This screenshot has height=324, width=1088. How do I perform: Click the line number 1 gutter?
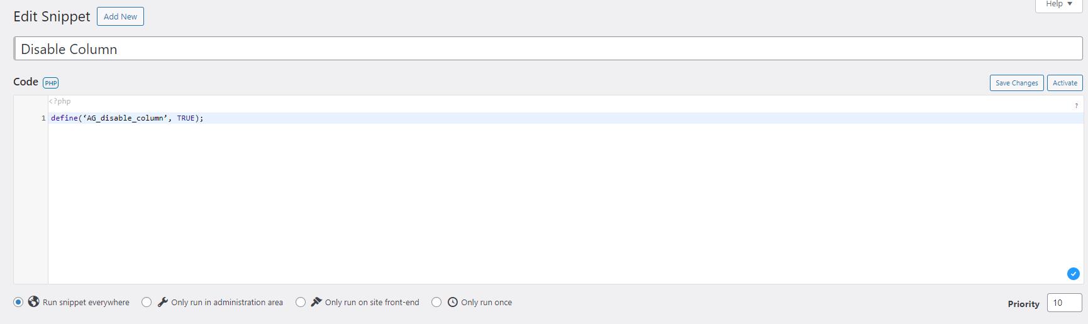point(43,118)
